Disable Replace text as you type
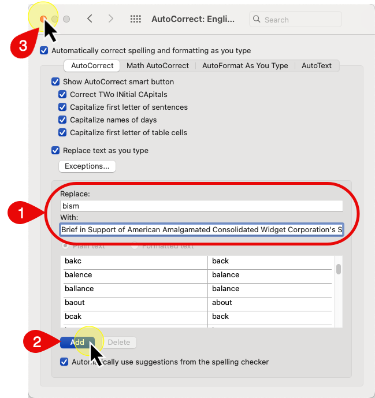Screen dimensions: 375x398 point(55,151)
